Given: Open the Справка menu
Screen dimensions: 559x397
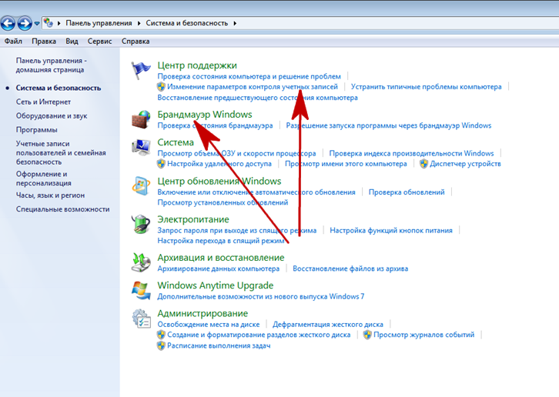Looking at the screenshot, I should [136, 42].
